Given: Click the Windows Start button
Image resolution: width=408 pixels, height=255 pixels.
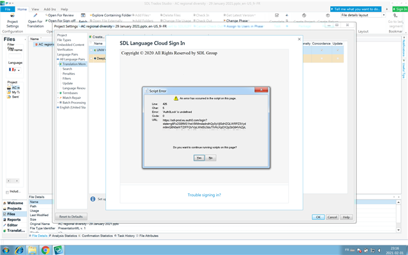Looking at the screenshot, I should 7,249.
